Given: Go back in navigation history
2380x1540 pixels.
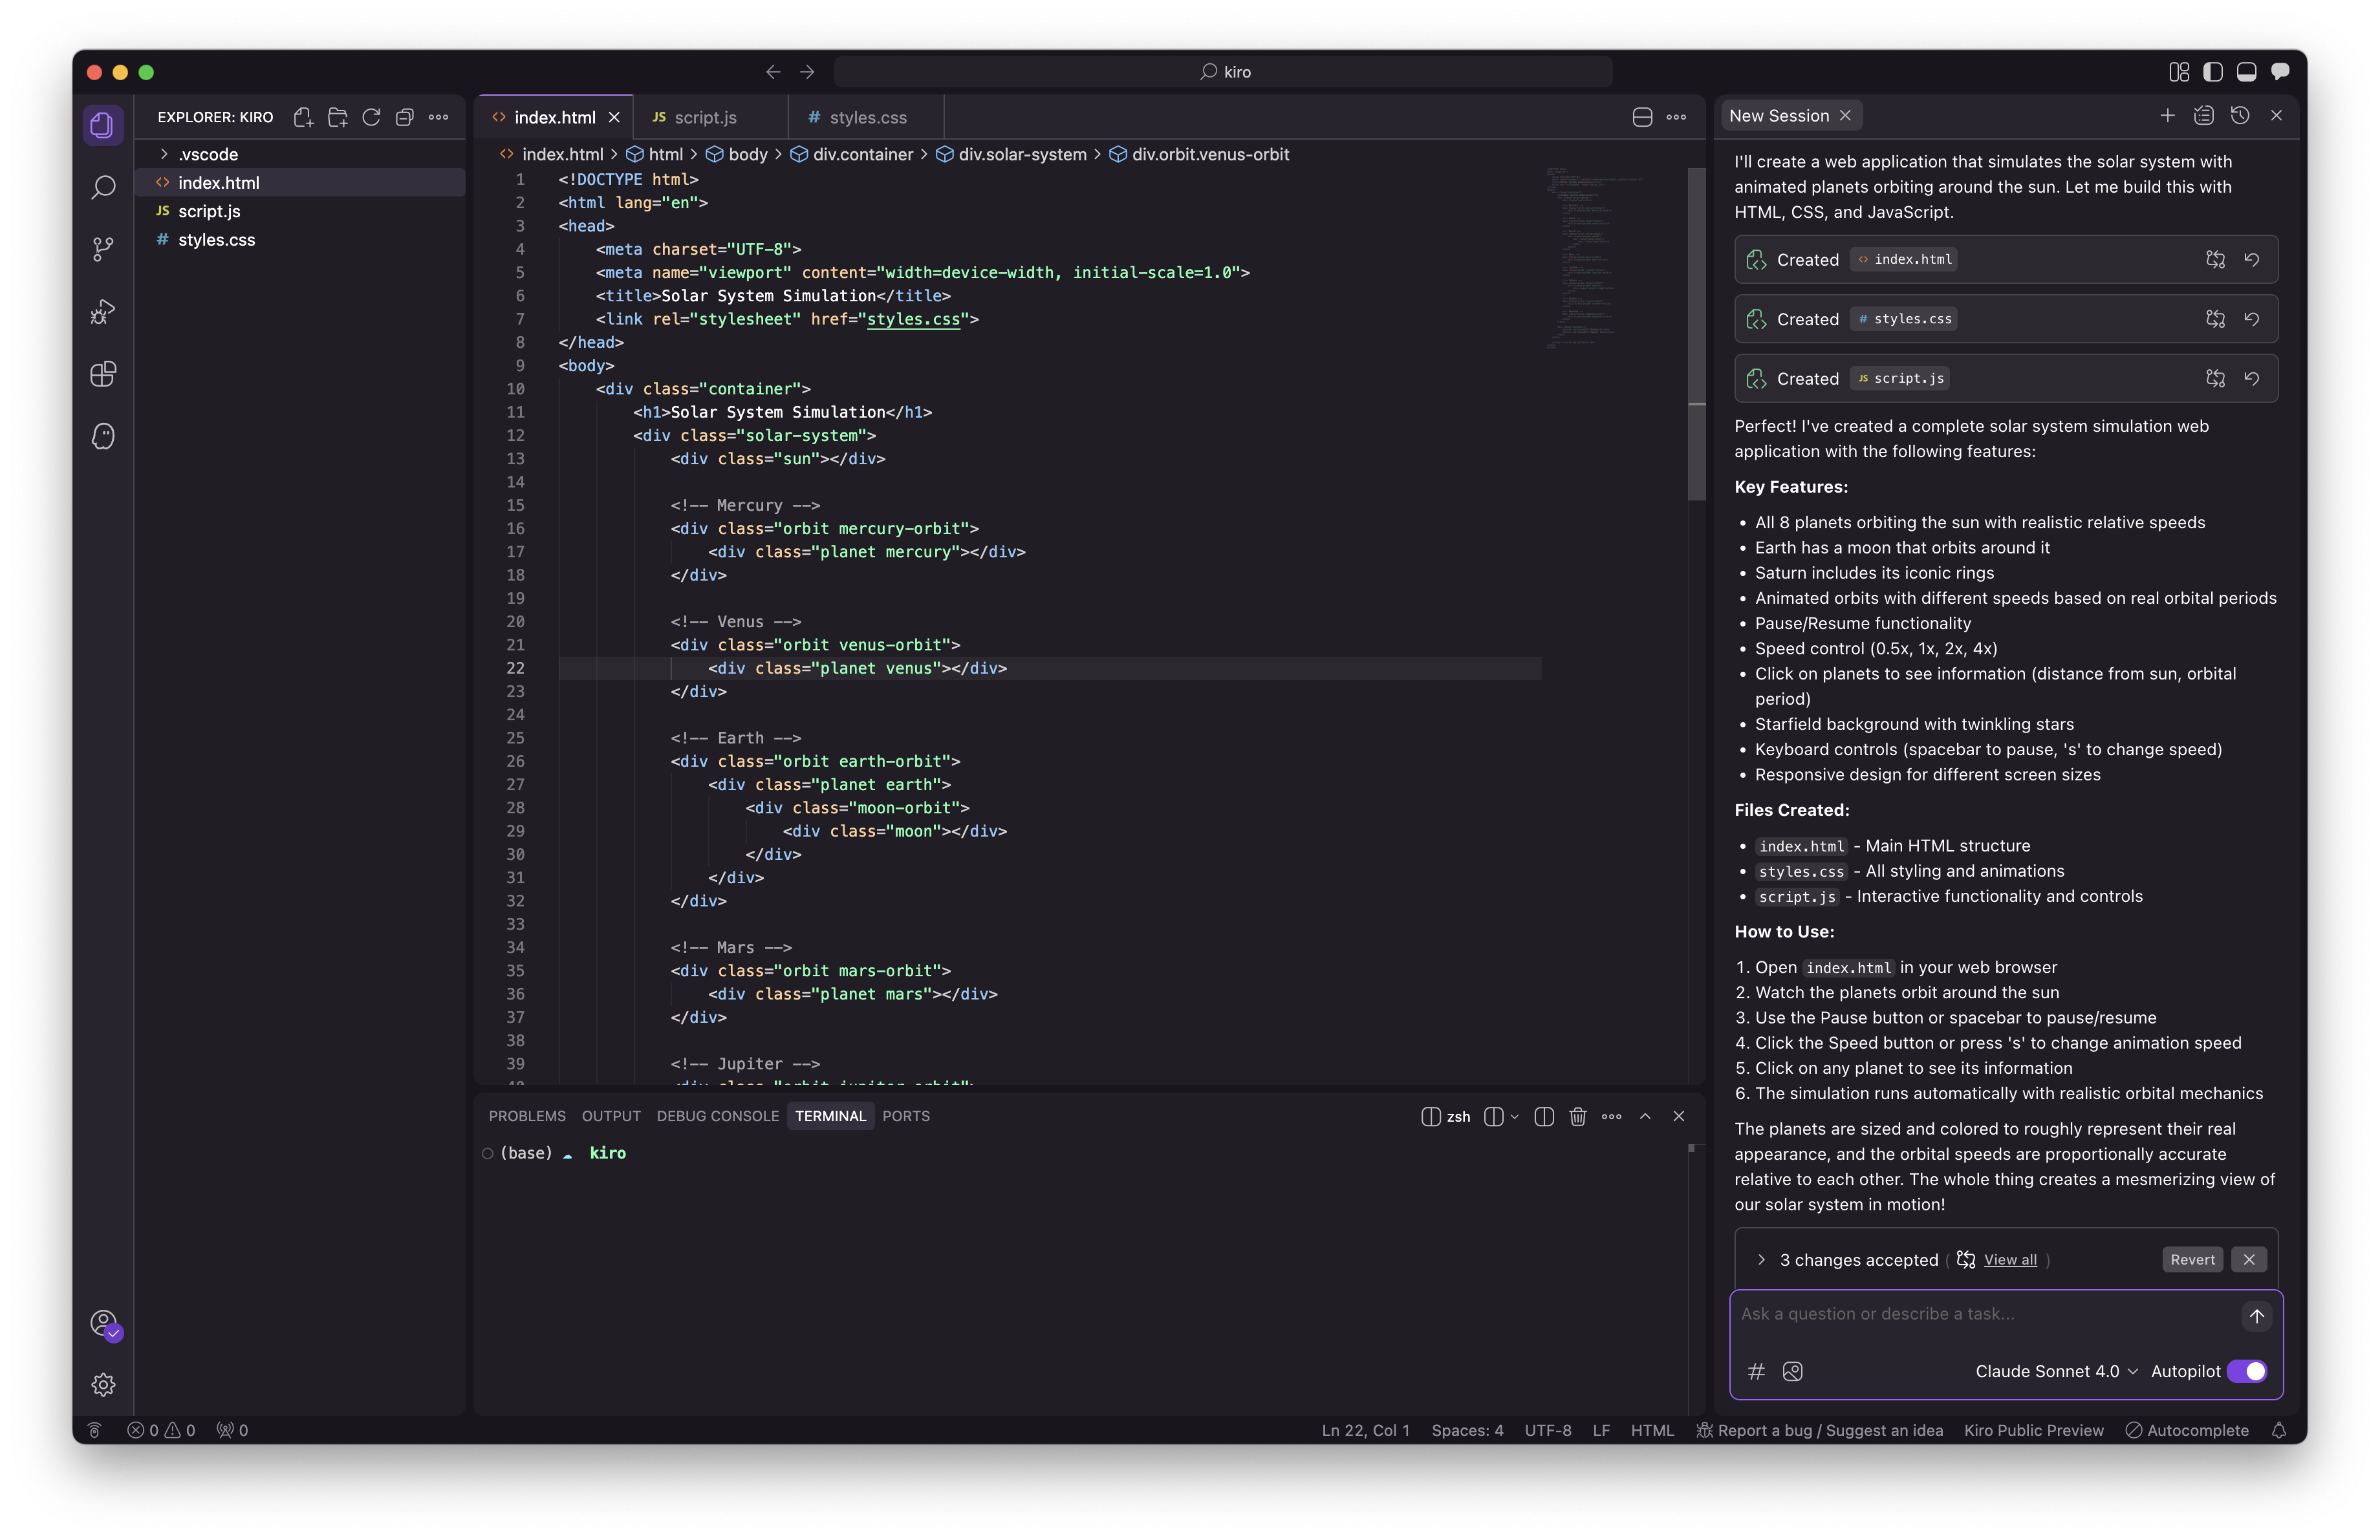Looking at the screenshot, I should (773, 72).
